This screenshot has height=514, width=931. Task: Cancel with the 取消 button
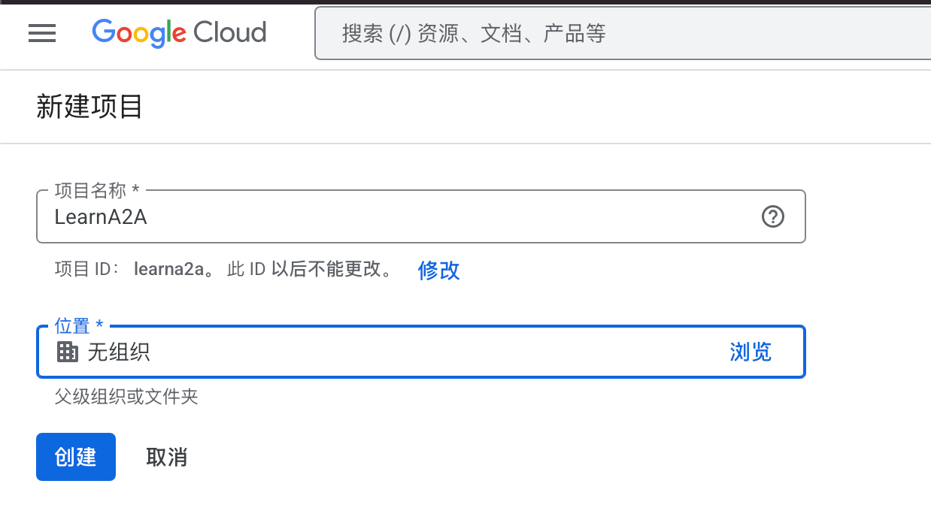point(166,457)
